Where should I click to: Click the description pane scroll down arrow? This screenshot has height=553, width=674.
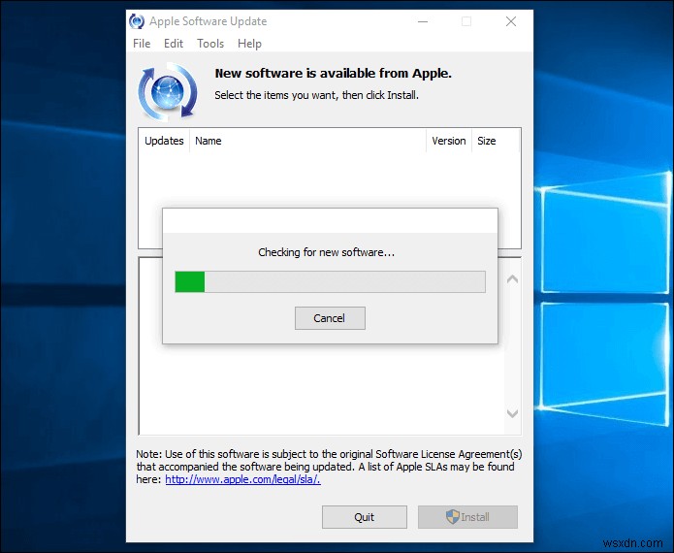[x=512, y=413]
